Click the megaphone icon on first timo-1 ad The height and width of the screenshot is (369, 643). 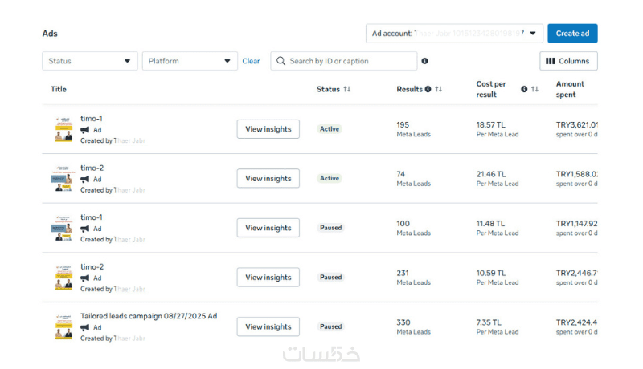85,130
